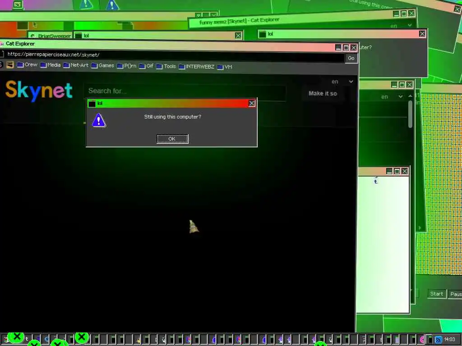The height and width of the screenshot is (346, 462).
Task: Click the OK button in lol dialog
Action: (x=172, y=139)
